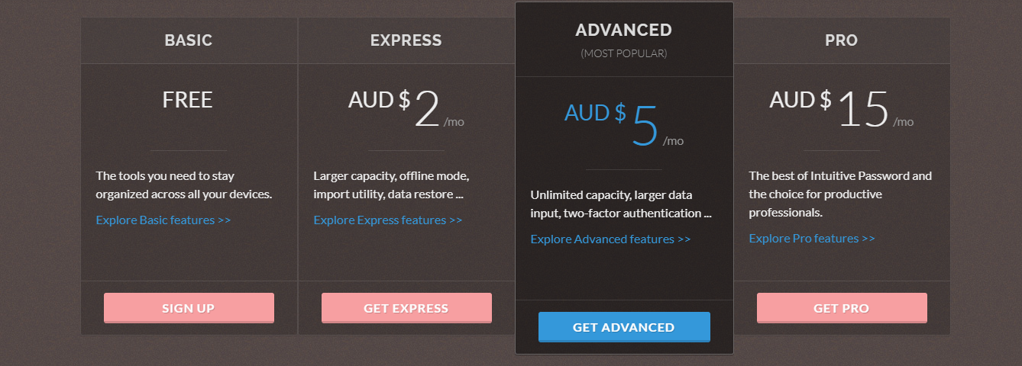The image size is (1022, 366).
Task: Click the GET EXPRESS button
Action: coord(406,308)
